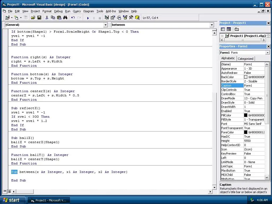Open the Data View Window icon
Screen dimensions: 272x204
tap(137, 18)
